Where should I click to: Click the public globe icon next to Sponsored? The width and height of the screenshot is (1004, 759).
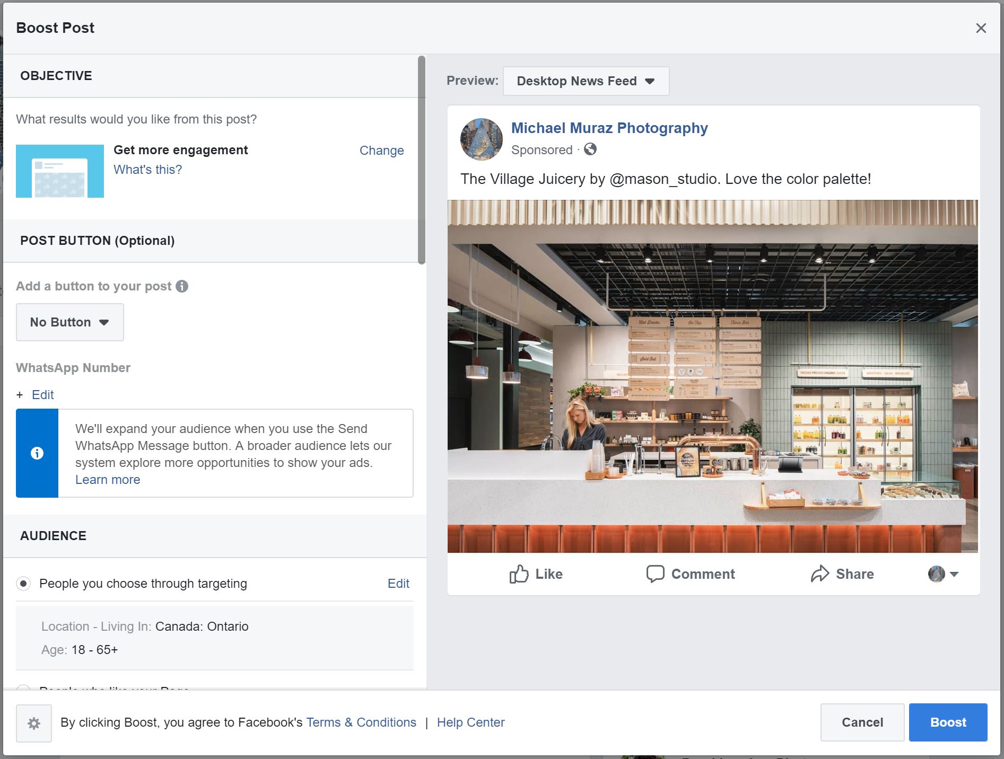pyautogui.click(x=590, y=149)
